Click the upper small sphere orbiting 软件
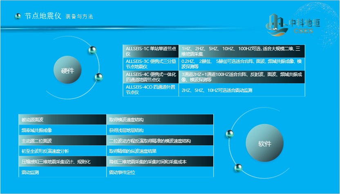The width and height of the screenshot is (340, 194). point(230,134)
